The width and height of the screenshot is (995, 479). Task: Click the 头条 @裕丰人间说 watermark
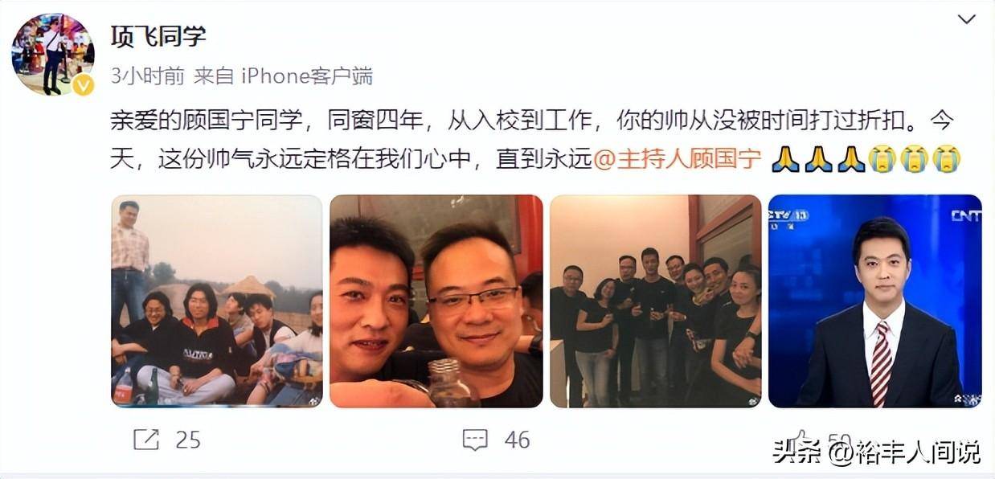click(x=877, y=452)
